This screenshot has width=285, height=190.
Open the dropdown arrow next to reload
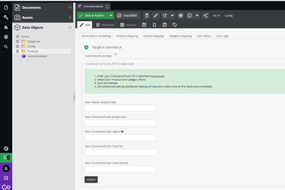172,16
